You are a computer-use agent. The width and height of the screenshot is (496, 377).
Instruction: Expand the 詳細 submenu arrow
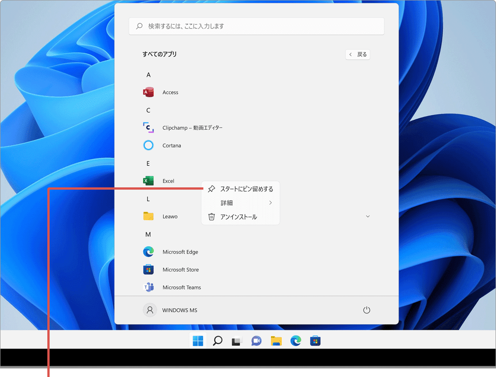point(271,203)
